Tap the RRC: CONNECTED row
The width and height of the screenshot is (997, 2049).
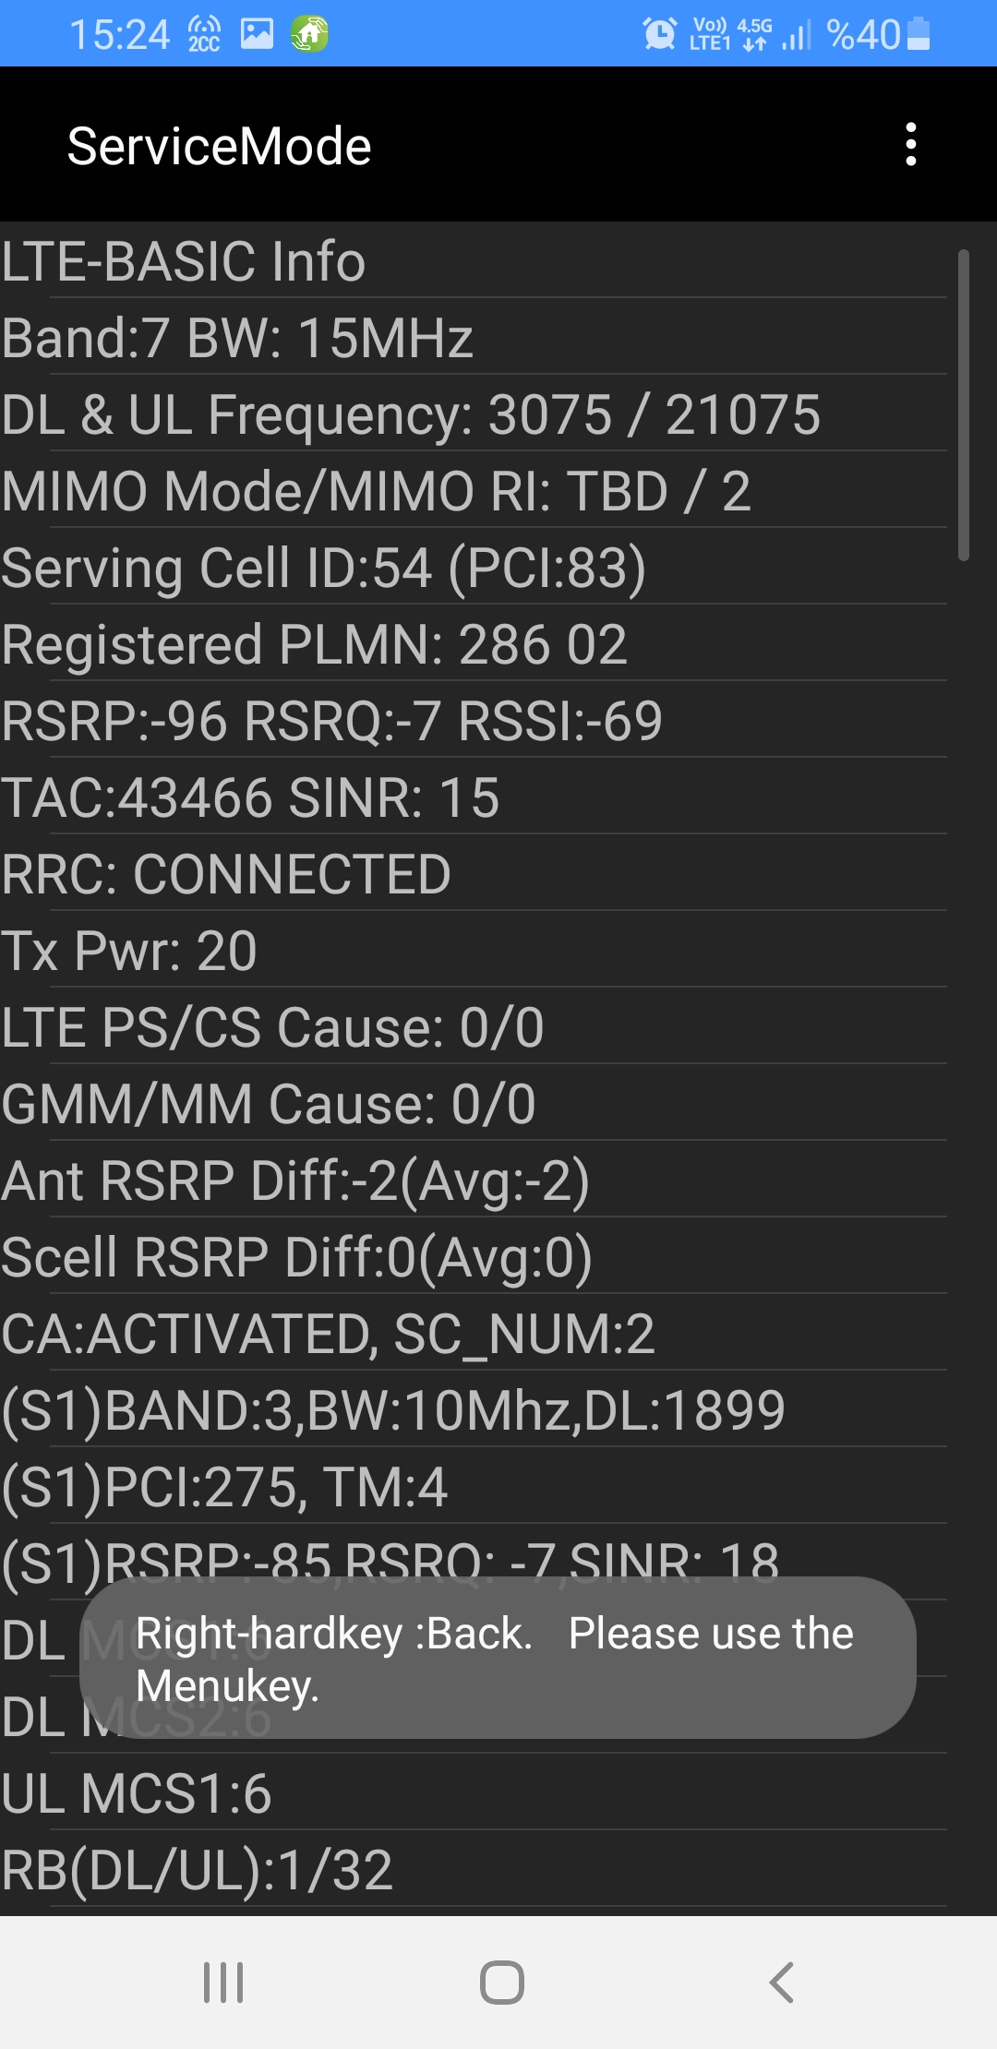(474, 873)
